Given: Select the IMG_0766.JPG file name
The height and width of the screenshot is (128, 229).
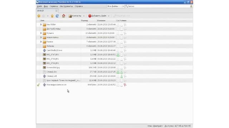Looking at the screenshot, I should pos(53,63).
